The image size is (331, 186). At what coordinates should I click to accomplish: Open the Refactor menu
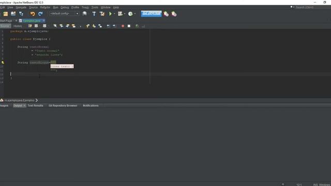45,7
